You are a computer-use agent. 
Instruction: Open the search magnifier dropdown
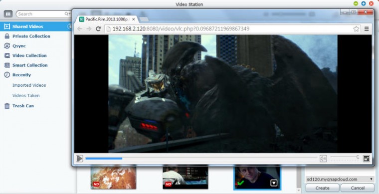[67, 14]
